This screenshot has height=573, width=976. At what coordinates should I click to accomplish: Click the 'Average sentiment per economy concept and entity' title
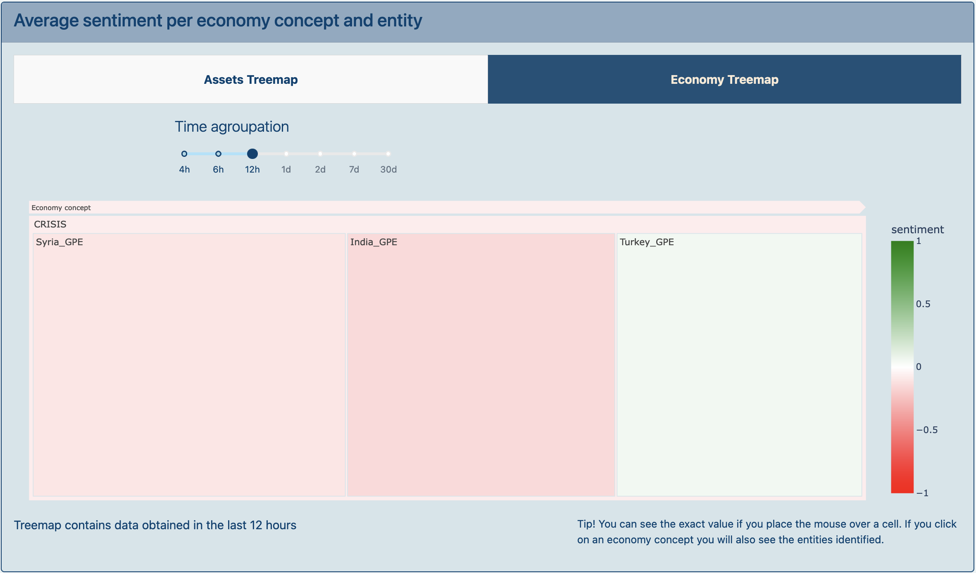click(218, 21)
